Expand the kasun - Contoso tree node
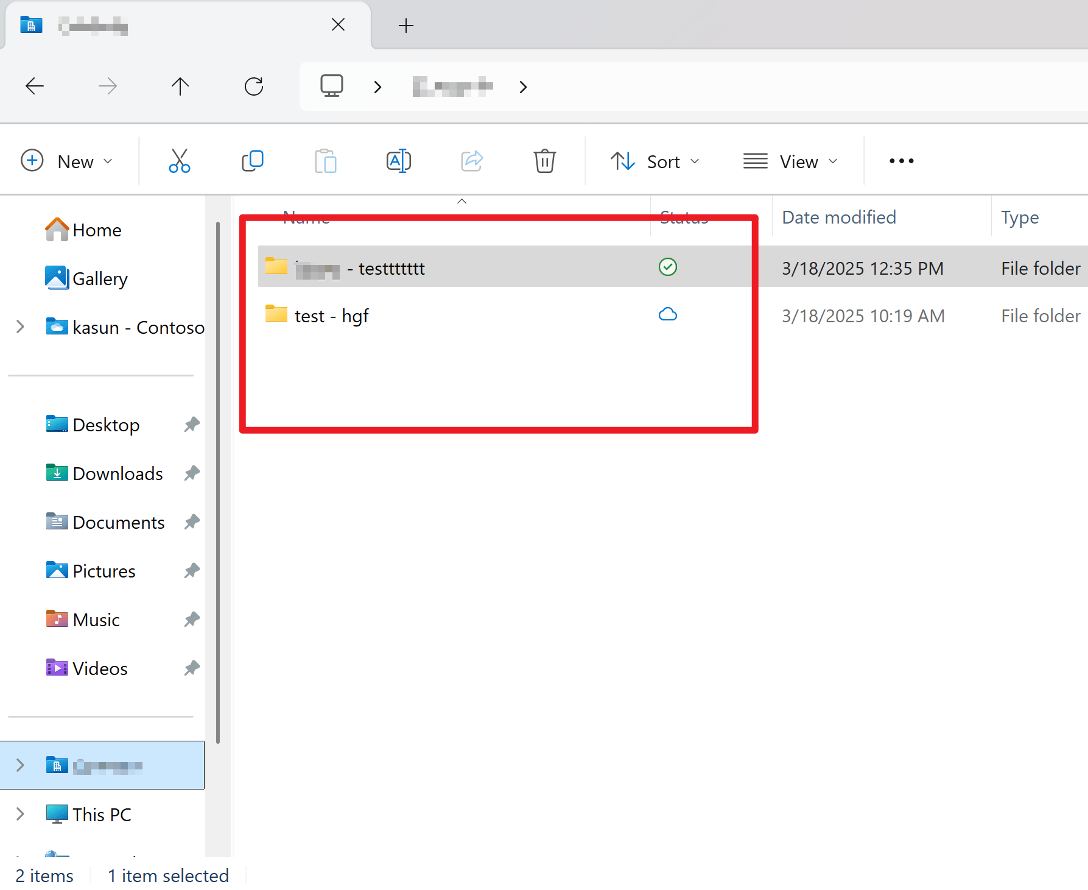This screenshot has width=1088, height=890. (x=20, y=327)
